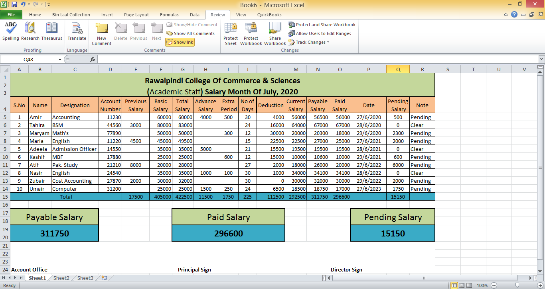Viewport: 545px width, 289px height.
Task: Click the Insert Function fx button
Action: [x=93, y=59]
